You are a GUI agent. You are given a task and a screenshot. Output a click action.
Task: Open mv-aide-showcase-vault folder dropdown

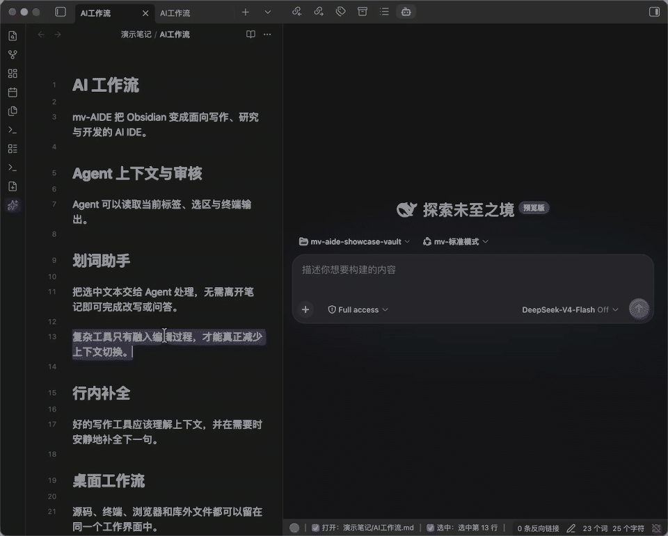tap(354, 242)
